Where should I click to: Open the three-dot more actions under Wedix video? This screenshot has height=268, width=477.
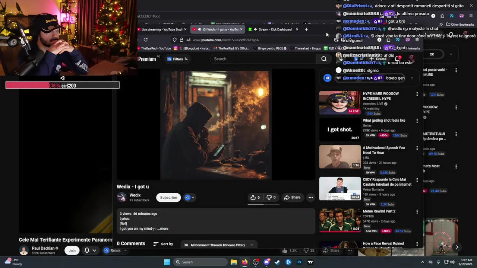click(x=310, y=197)
